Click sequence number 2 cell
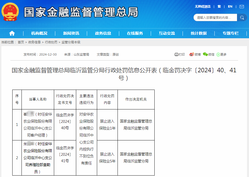The image size is (249, 177). coord(17,158)
